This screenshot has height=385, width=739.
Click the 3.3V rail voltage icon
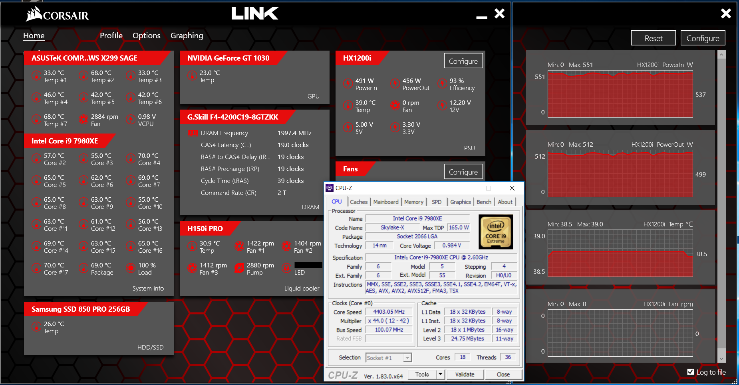395,128
